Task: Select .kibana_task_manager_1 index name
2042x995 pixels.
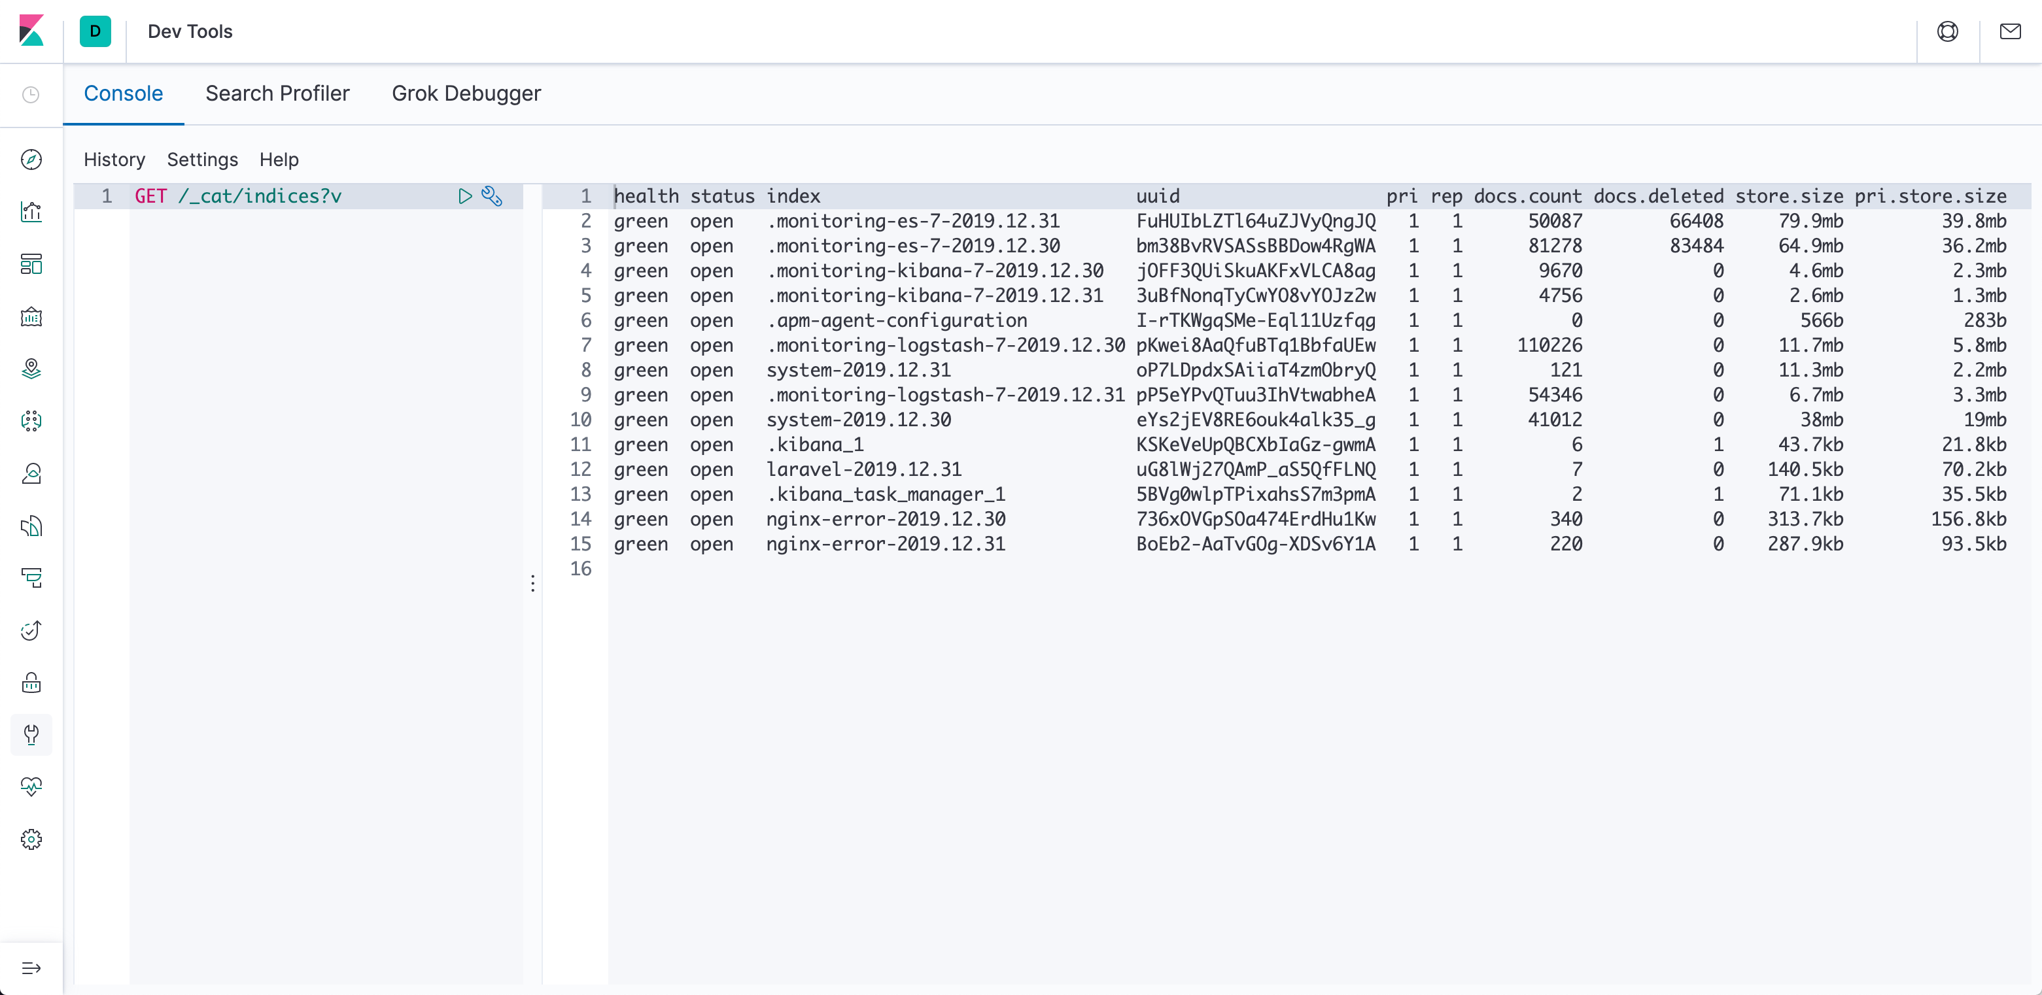Action: (x=886, y=494)
